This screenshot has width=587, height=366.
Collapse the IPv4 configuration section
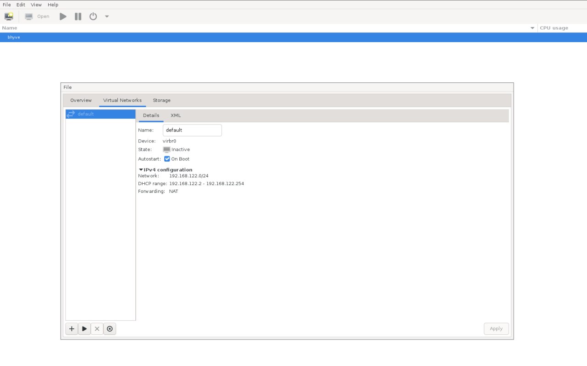[141, 169]
